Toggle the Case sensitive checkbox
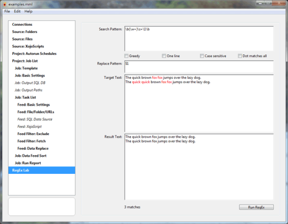Viewport: 288px width, 224px height. 202,56
